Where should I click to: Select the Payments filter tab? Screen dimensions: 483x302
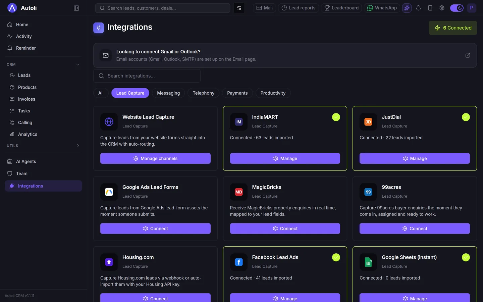(x=237, y=93)
